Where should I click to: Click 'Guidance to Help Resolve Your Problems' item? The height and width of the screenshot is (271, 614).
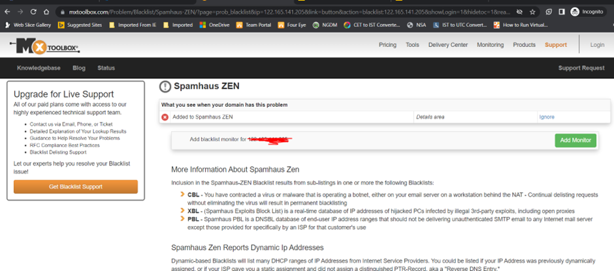click(75, 138)
